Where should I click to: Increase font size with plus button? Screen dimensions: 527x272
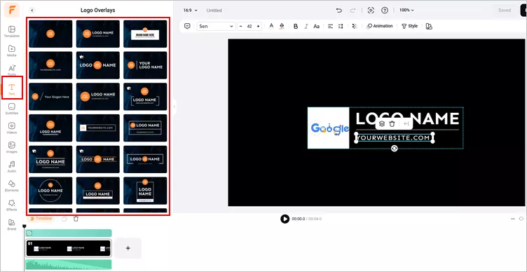coord(258,26)
